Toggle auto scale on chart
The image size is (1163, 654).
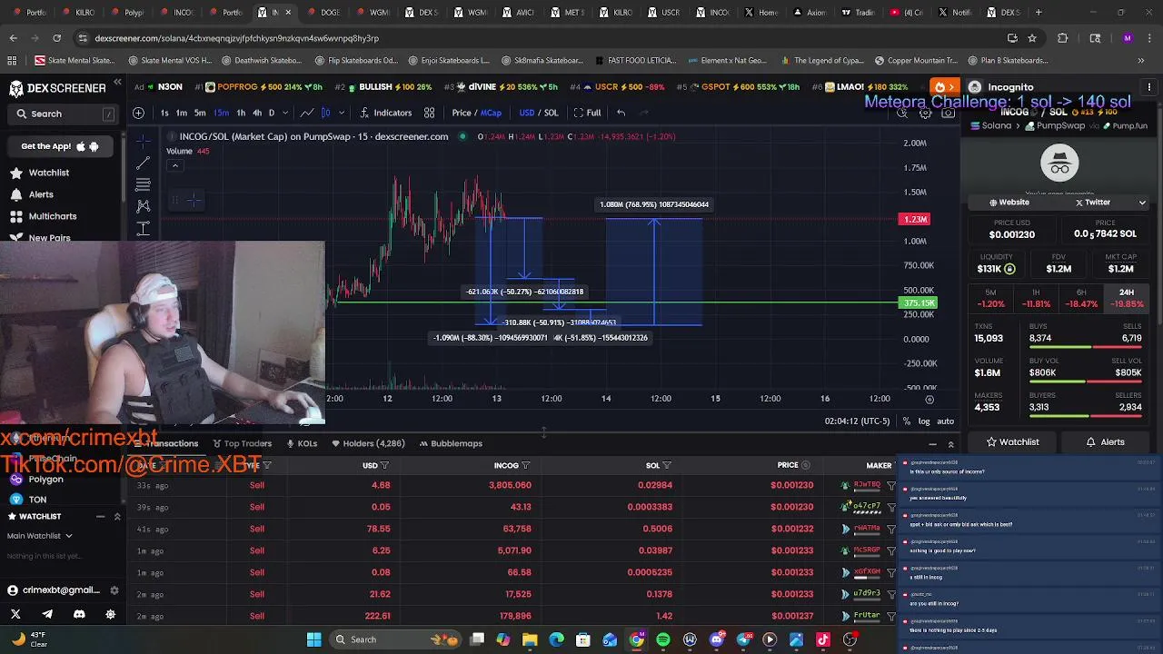pos(945,421)
